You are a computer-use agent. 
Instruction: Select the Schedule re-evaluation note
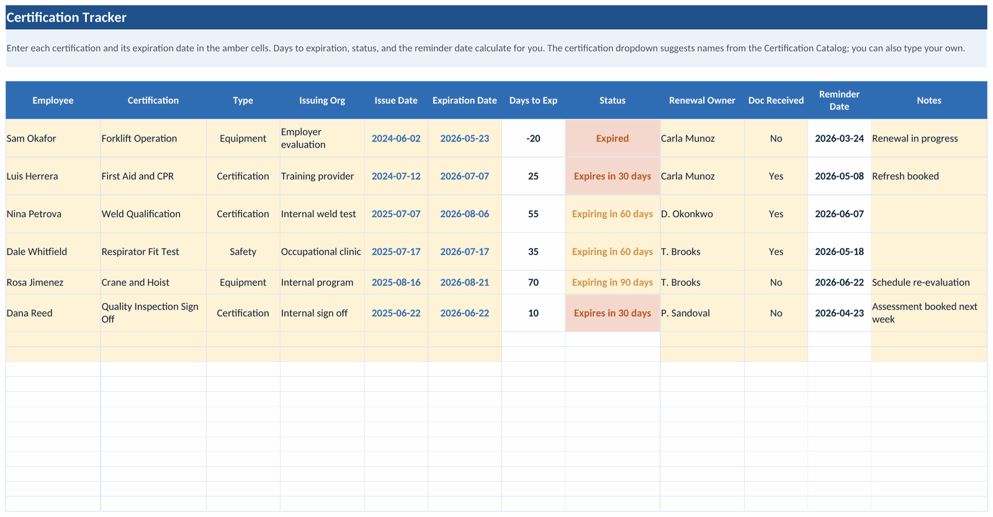coord(929,282)
